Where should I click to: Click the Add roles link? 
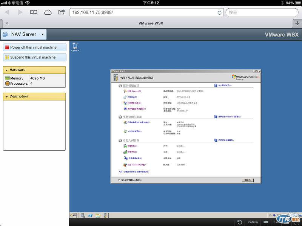(130, 146)
